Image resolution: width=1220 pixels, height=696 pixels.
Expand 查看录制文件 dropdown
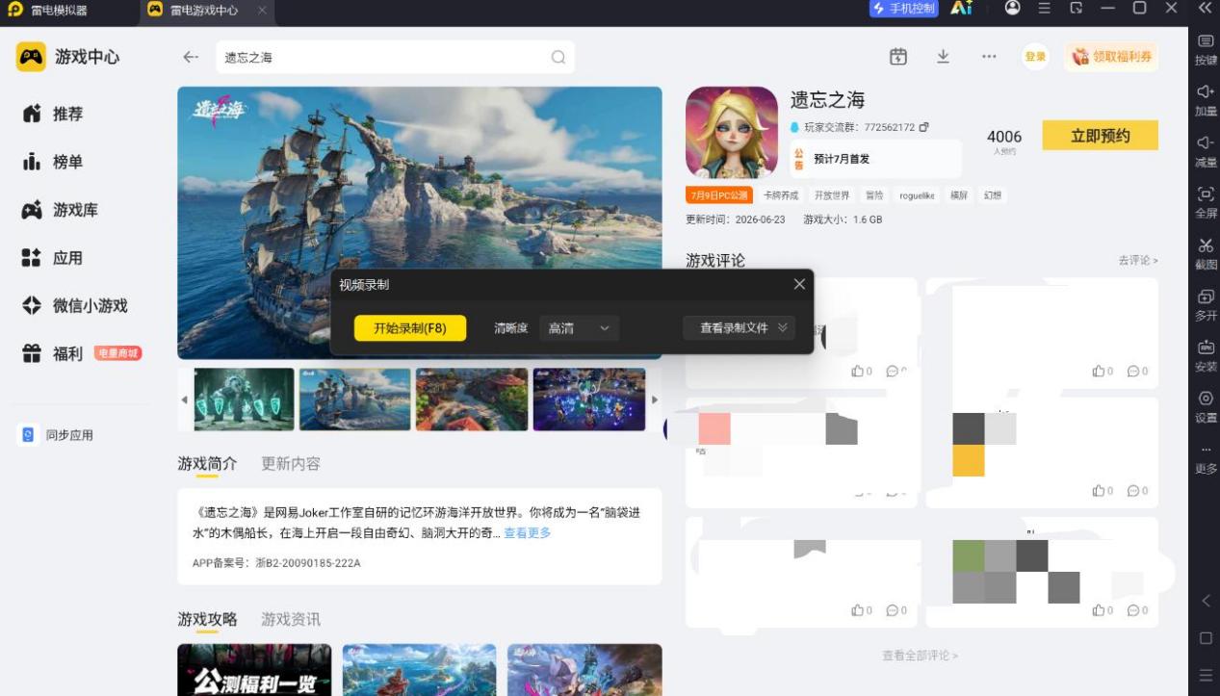(740, 328)
